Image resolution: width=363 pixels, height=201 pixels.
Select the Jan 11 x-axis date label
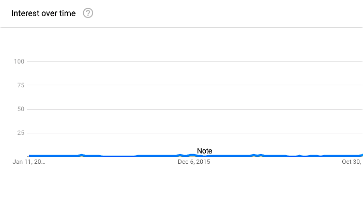tap(29, 162)
